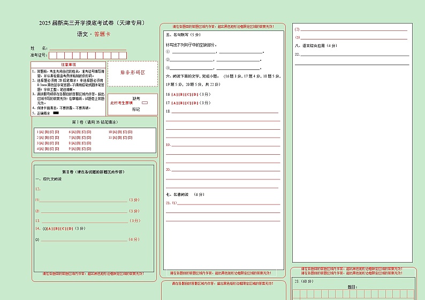425x300 pixels.
Task: Click the 正确填涂 black fill sample
Action: pyautogui.click(x=56, y=113)
